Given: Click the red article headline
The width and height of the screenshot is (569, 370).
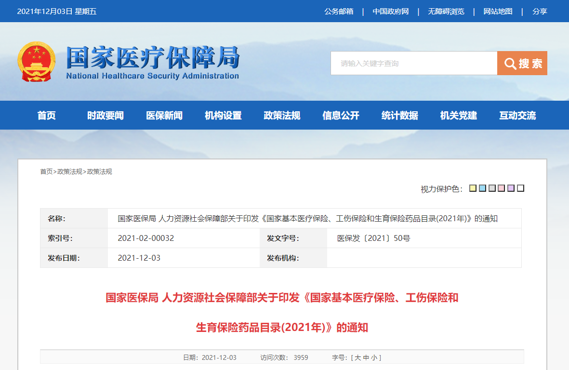Looking at the screenshot, I should [282, 312].
